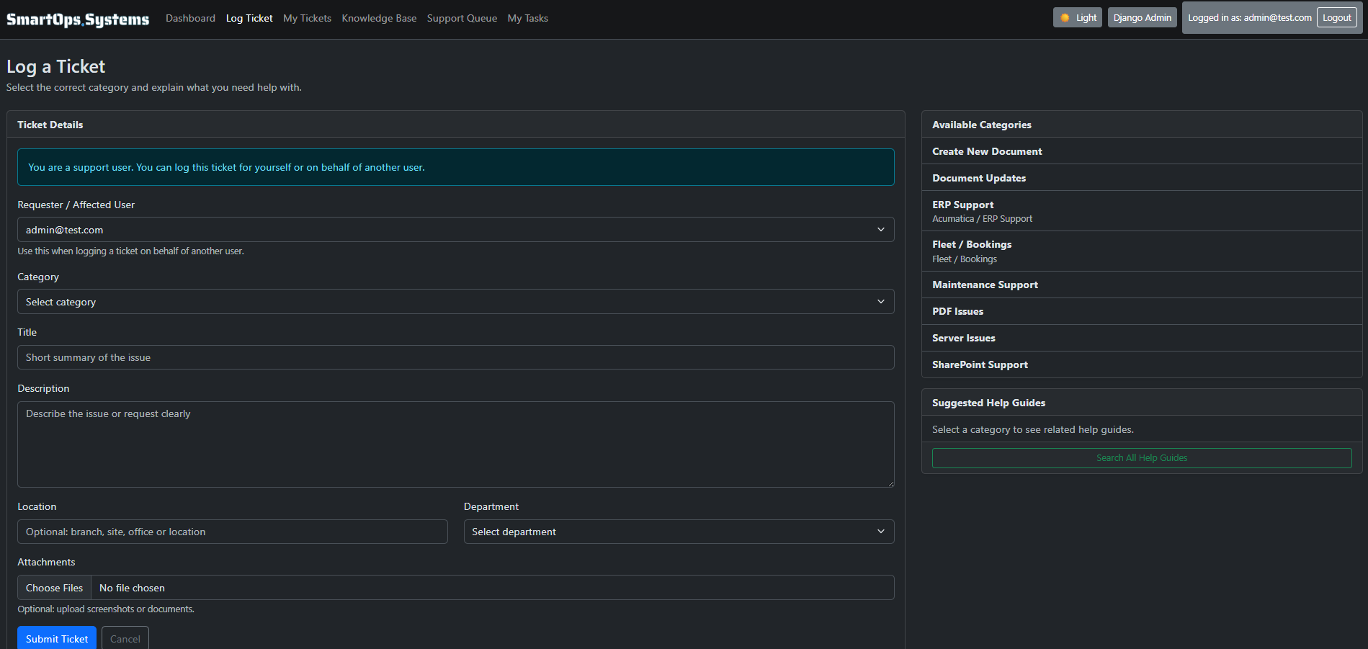The height and width of the screenshot is (649, 1368).
Task: Expand the Requester / Affected User dropdown
Action: [456, 230]
